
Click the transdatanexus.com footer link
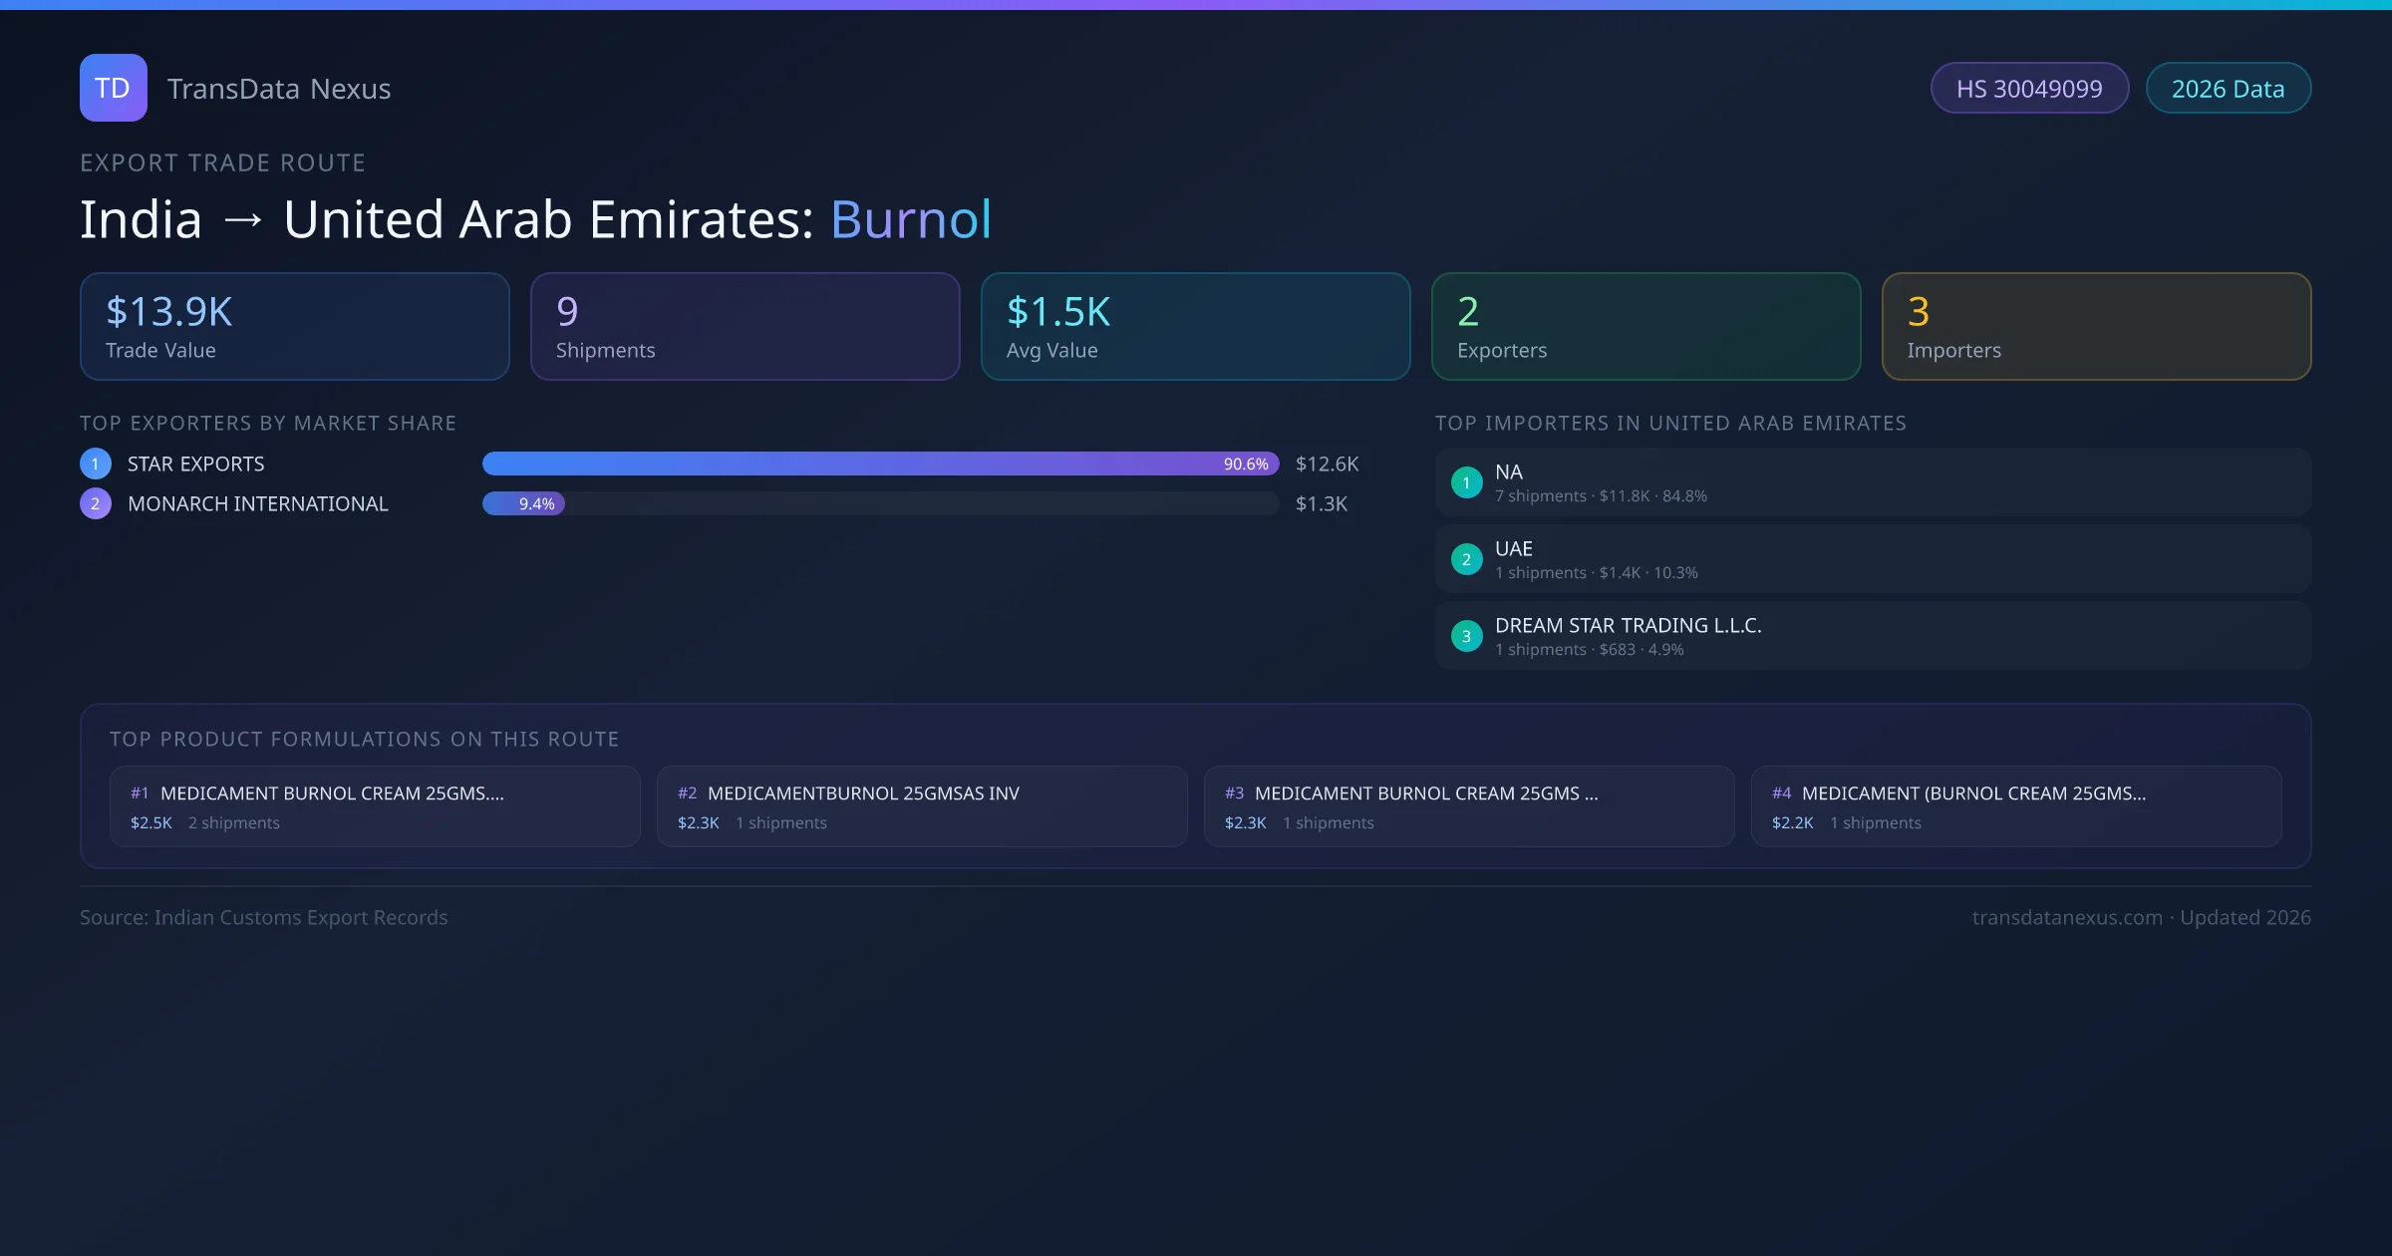pos(2067,917)
